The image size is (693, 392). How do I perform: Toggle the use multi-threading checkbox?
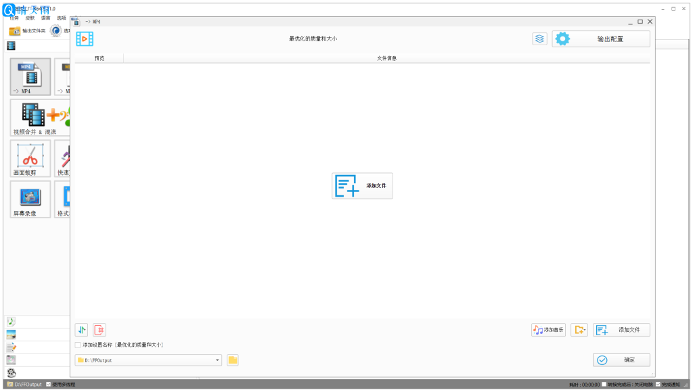48,385
